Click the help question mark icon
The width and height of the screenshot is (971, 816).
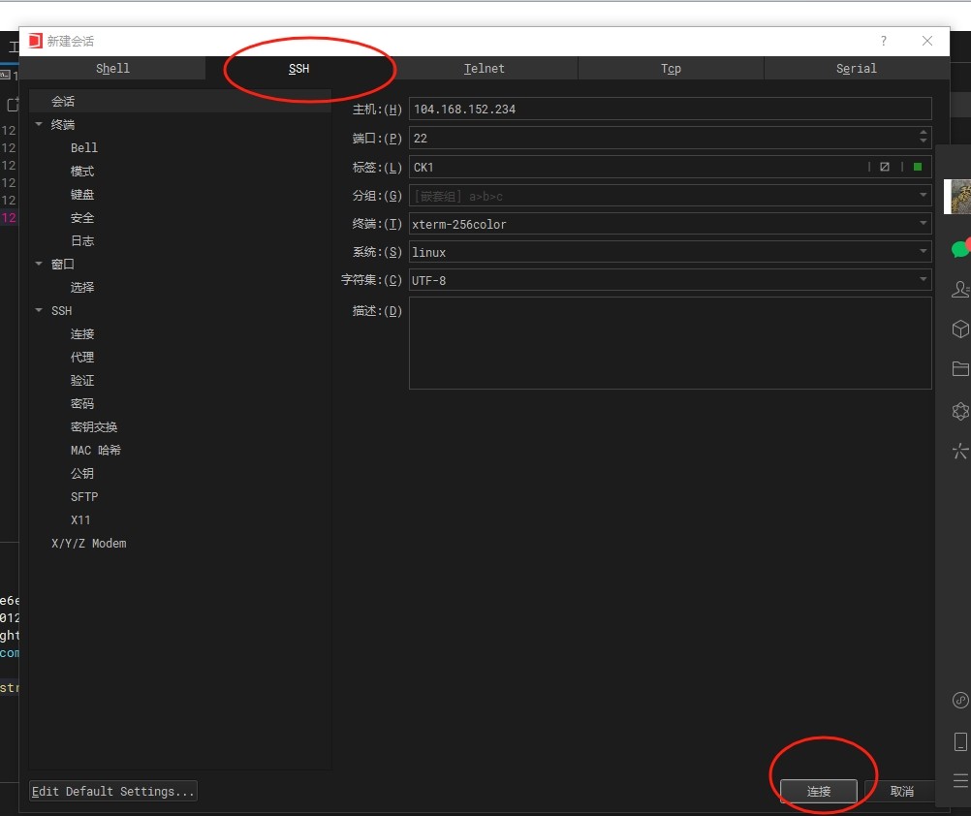point(883,41)
